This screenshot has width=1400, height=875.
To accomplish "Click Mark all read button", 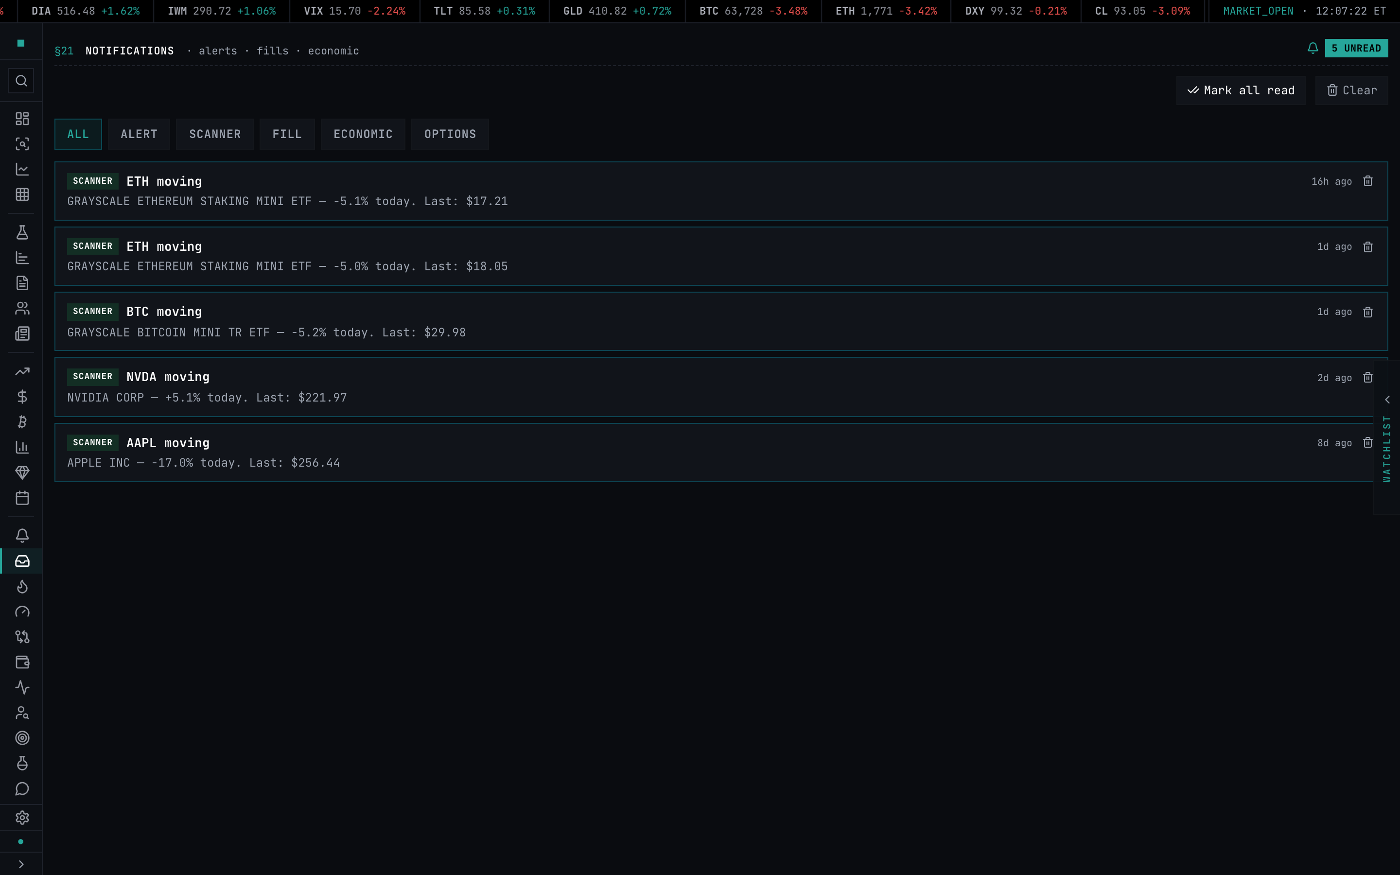I will [x=1241, y=90].
